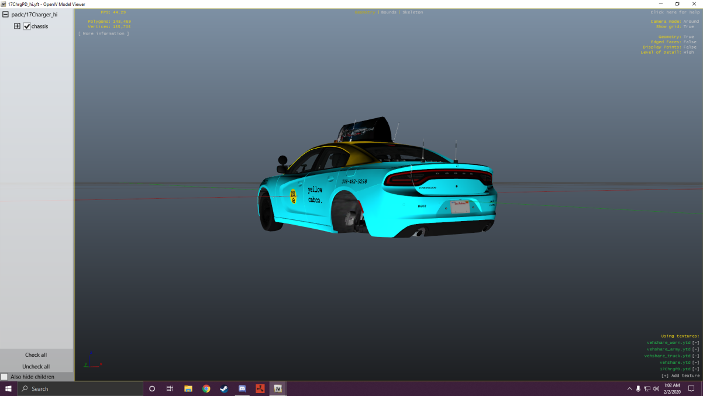Image resolution: width=703 pixels, height=396 pixels.
Task: Click the Uncheck all button
Action: point(36,367)
